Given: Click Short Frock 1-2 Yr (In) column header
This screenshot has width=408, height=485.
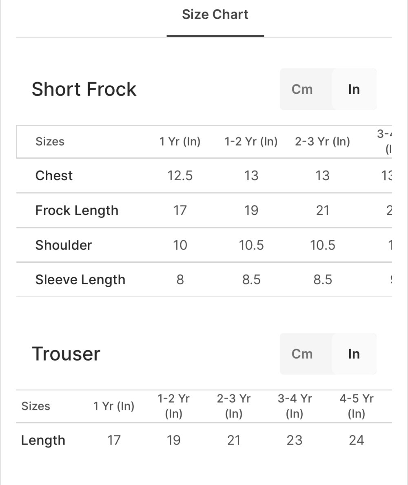Looking at the screenshot, I should click(x=251, y=142).
